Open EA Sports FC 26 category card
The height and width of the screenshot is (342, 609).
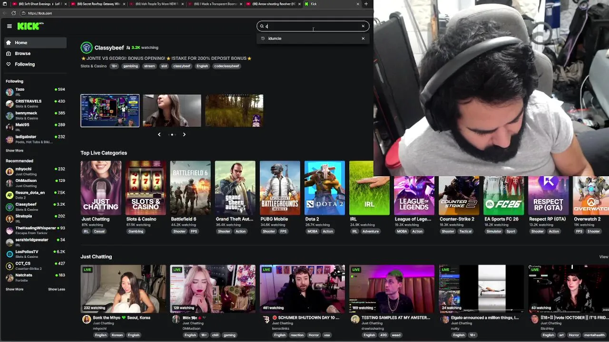pos(503,196)
